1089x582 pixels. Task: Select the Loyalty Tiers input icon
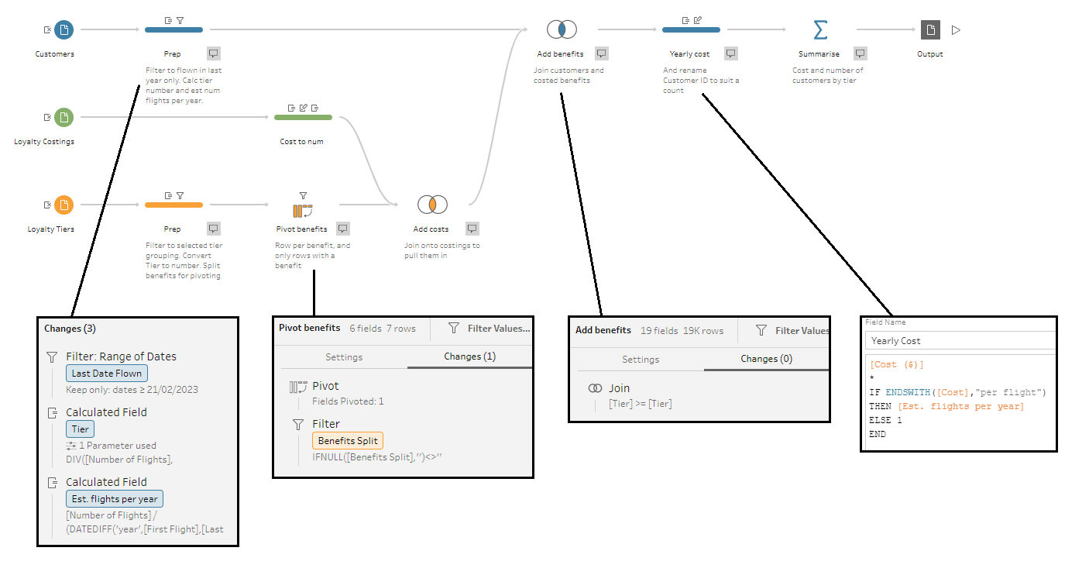point(65,205)
